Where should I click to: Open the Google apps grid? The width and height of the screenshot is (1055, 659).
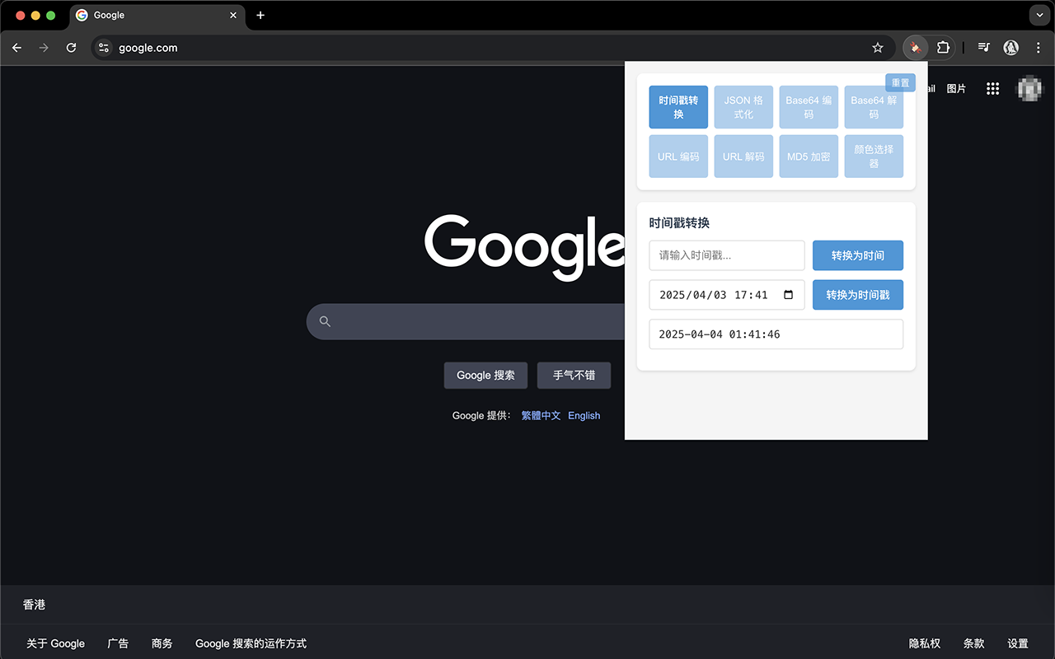[x=992, y=88]
